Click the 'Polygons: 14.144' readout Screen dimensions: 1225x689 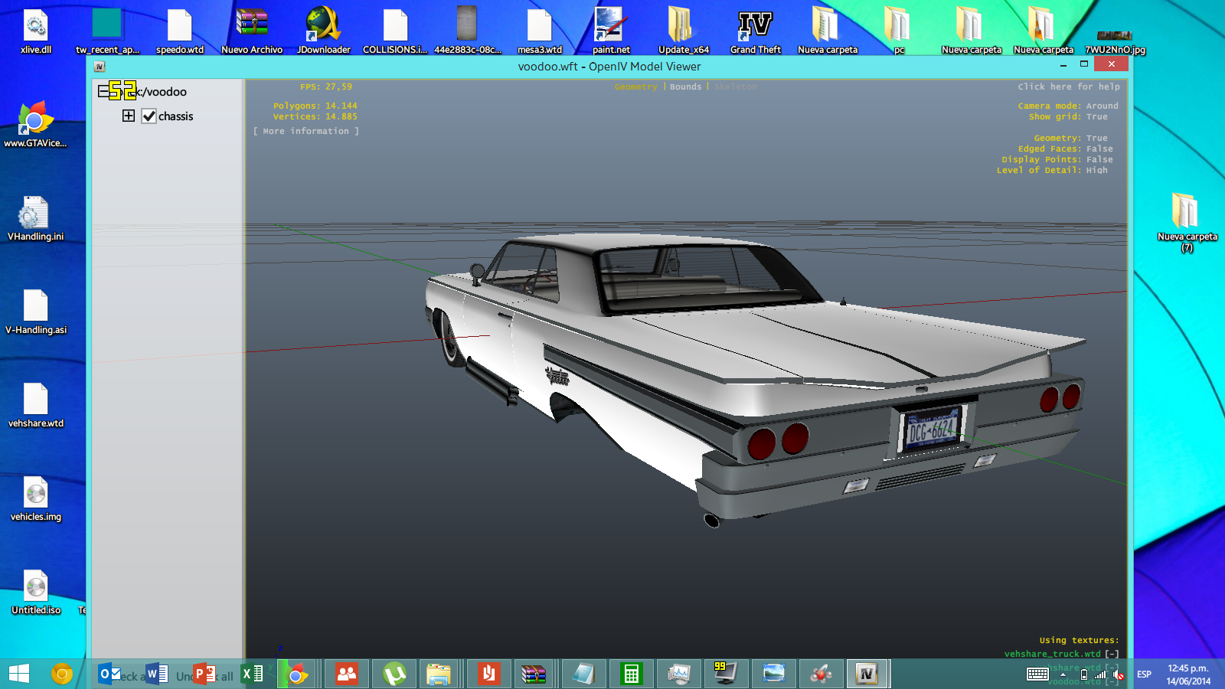[315, 106]
